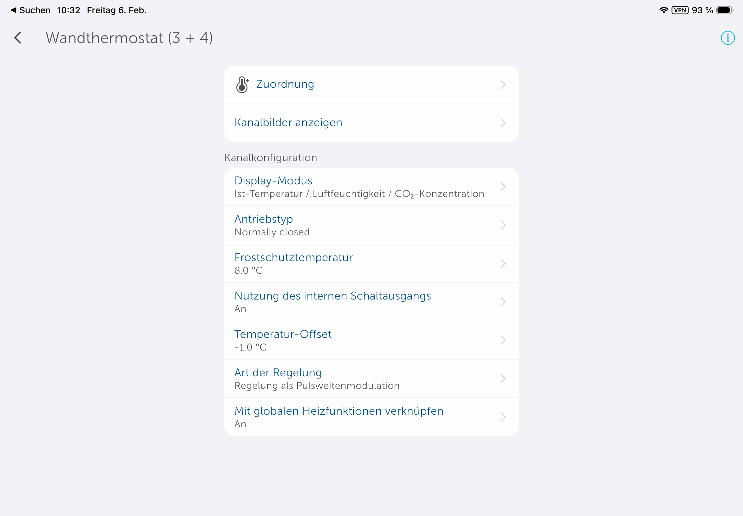Open the Zuordnung row chevron
The image size is (743, 516).
point(503,85)
